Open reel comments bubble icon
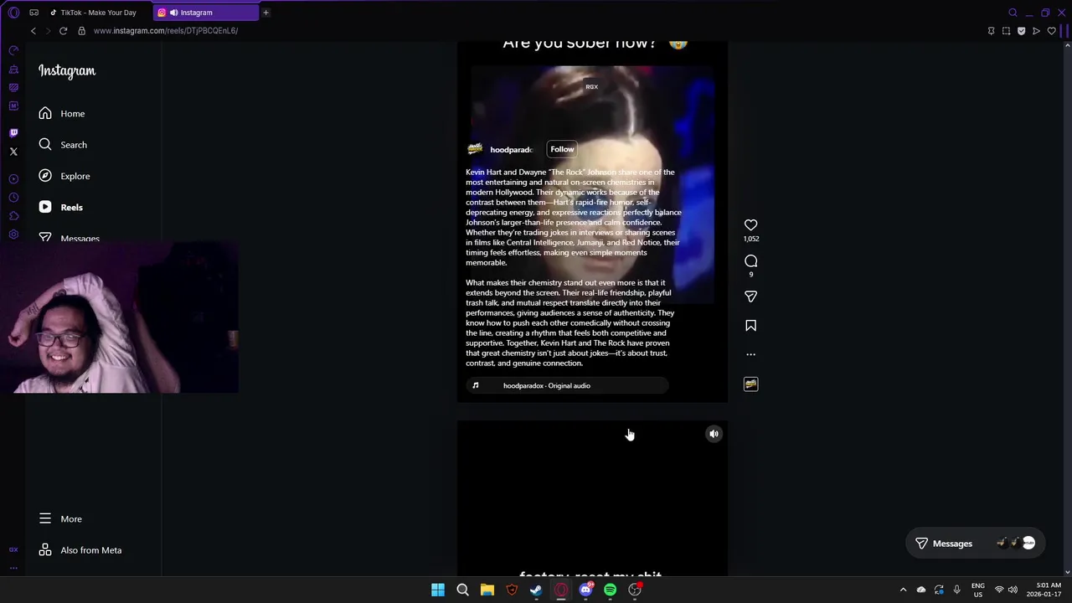Image resolution: width=1072 pixels, height=603 pixels. tap(750, 261)
